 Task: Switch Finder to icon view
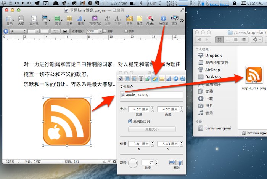pos(219,40)
